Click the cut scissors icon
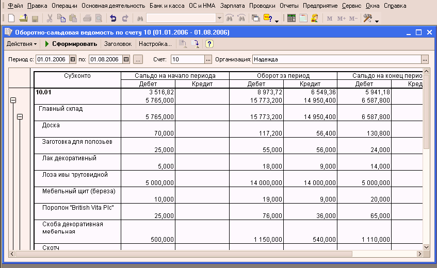Screen dimensions: 437x268 [x=50, y=19]
